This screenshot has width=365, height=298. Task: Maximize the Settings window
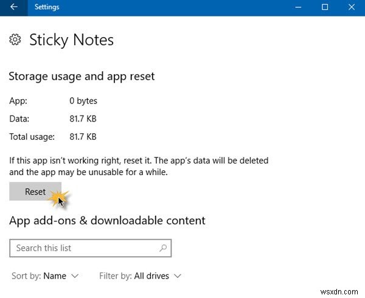click(x=325, y=7)
